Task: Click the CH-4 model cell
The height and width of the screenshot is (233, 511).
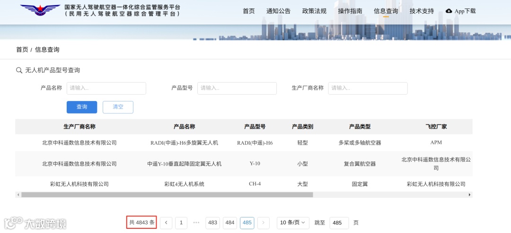Action: pyautogui.click(x=255, y=184)
